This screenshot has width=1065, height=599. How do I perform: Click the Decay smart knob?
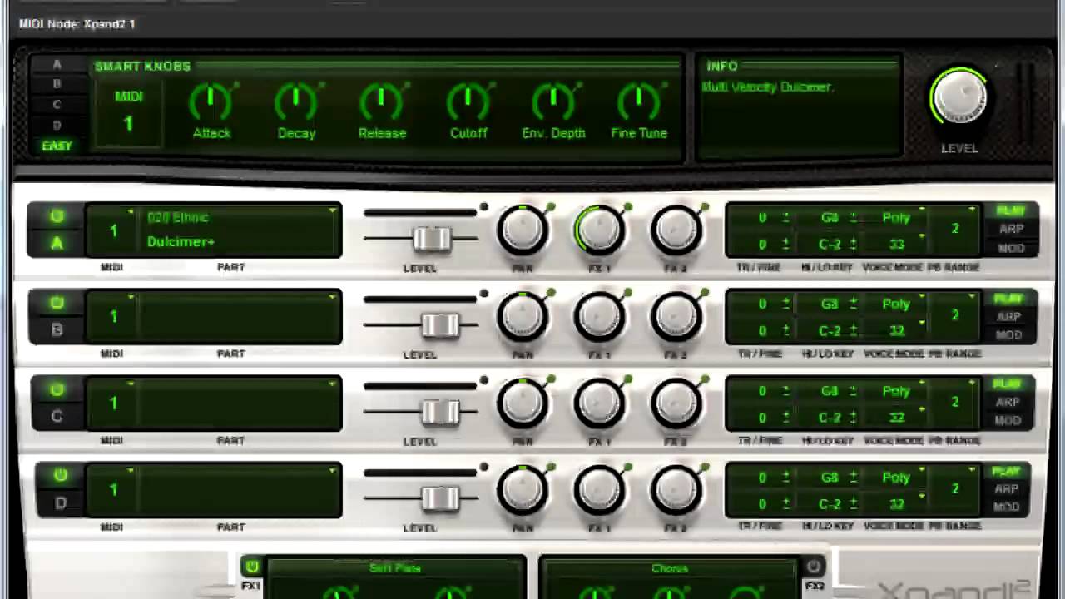pyautogui.click(x=296, y=101)
